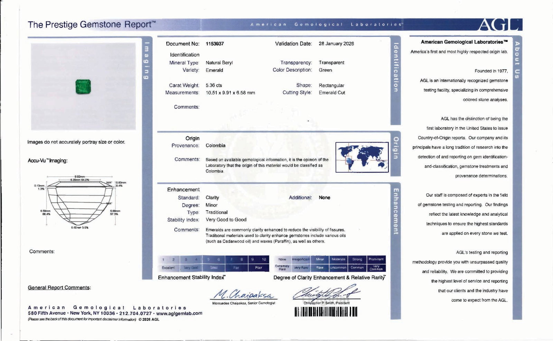Click Christopher P. Smith's handwritten signature
The width and height of the screenshot is (553, 341).
326,292
